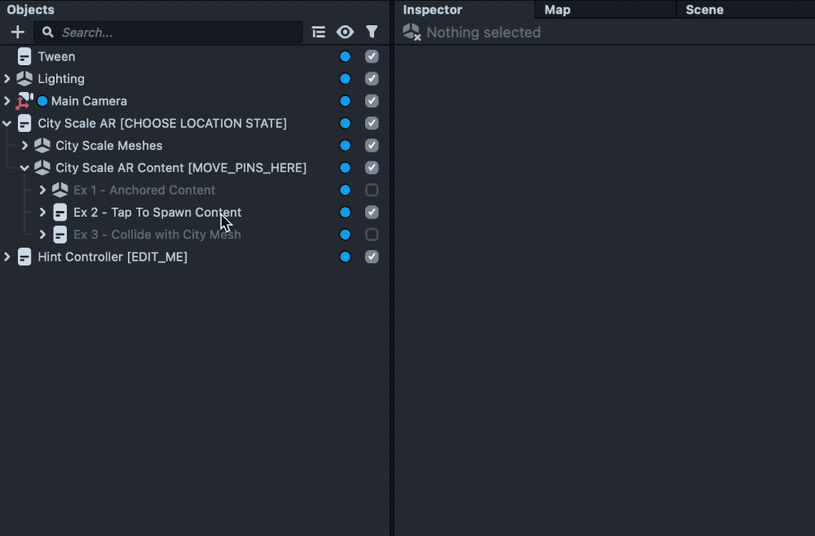Collapse City Scale AR [CHOOSE LOCATION STATE]
This screenshot has width=815, height=536.
pos(7,123)
